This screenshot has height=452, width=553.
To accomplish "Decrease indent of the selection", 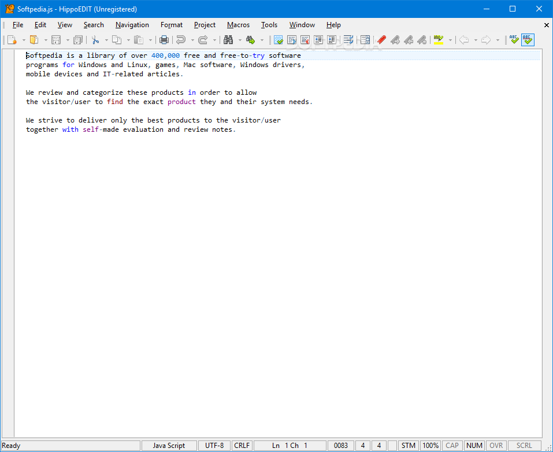I will coord(318,40).
